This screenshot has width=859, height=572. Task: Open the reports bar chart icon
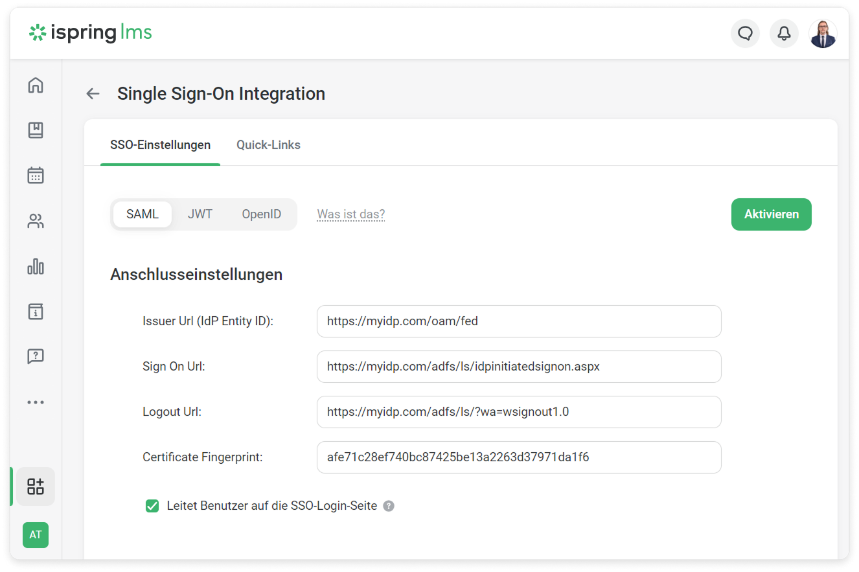pos(36,266)
